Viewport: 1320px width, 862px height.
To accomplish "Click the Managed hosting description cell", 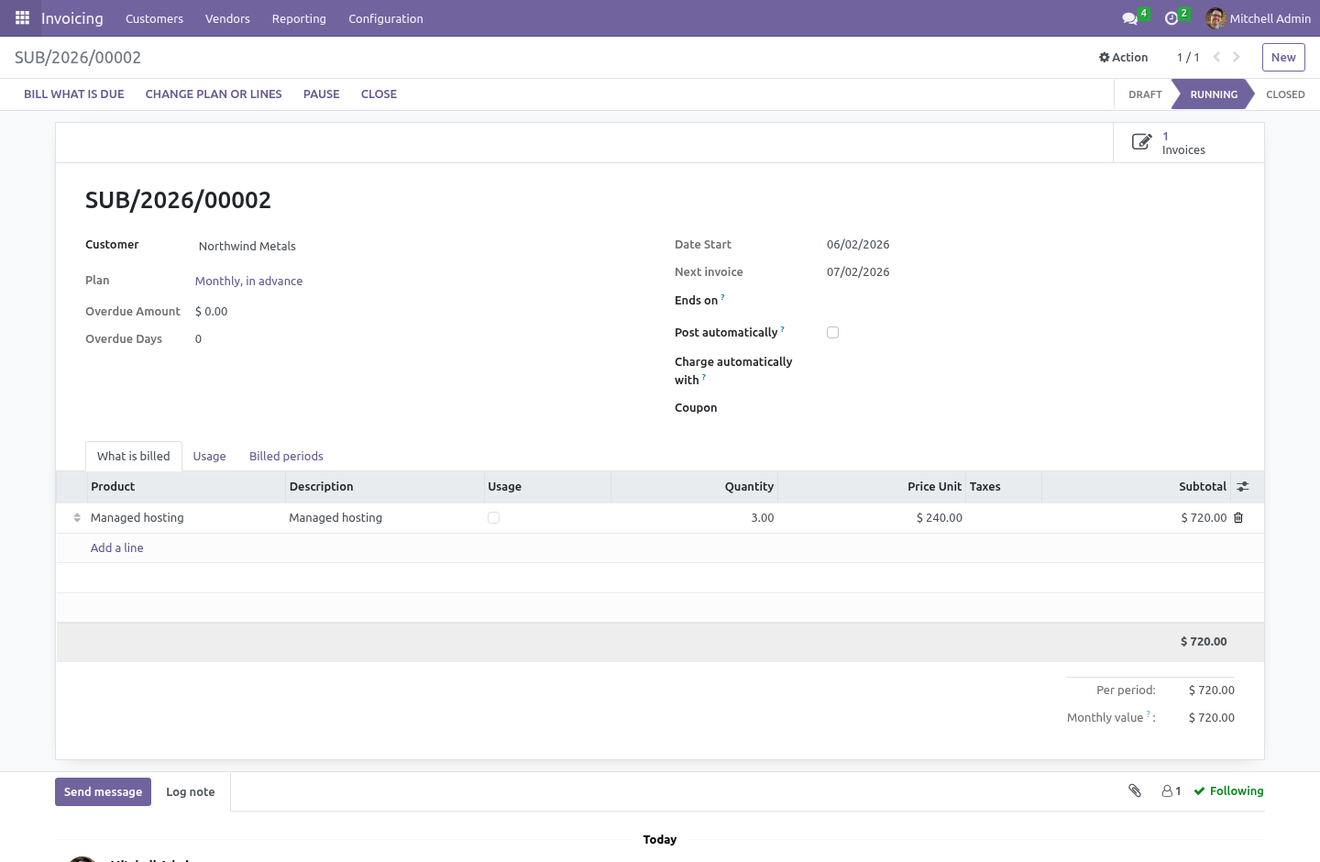I will (385, 518).
